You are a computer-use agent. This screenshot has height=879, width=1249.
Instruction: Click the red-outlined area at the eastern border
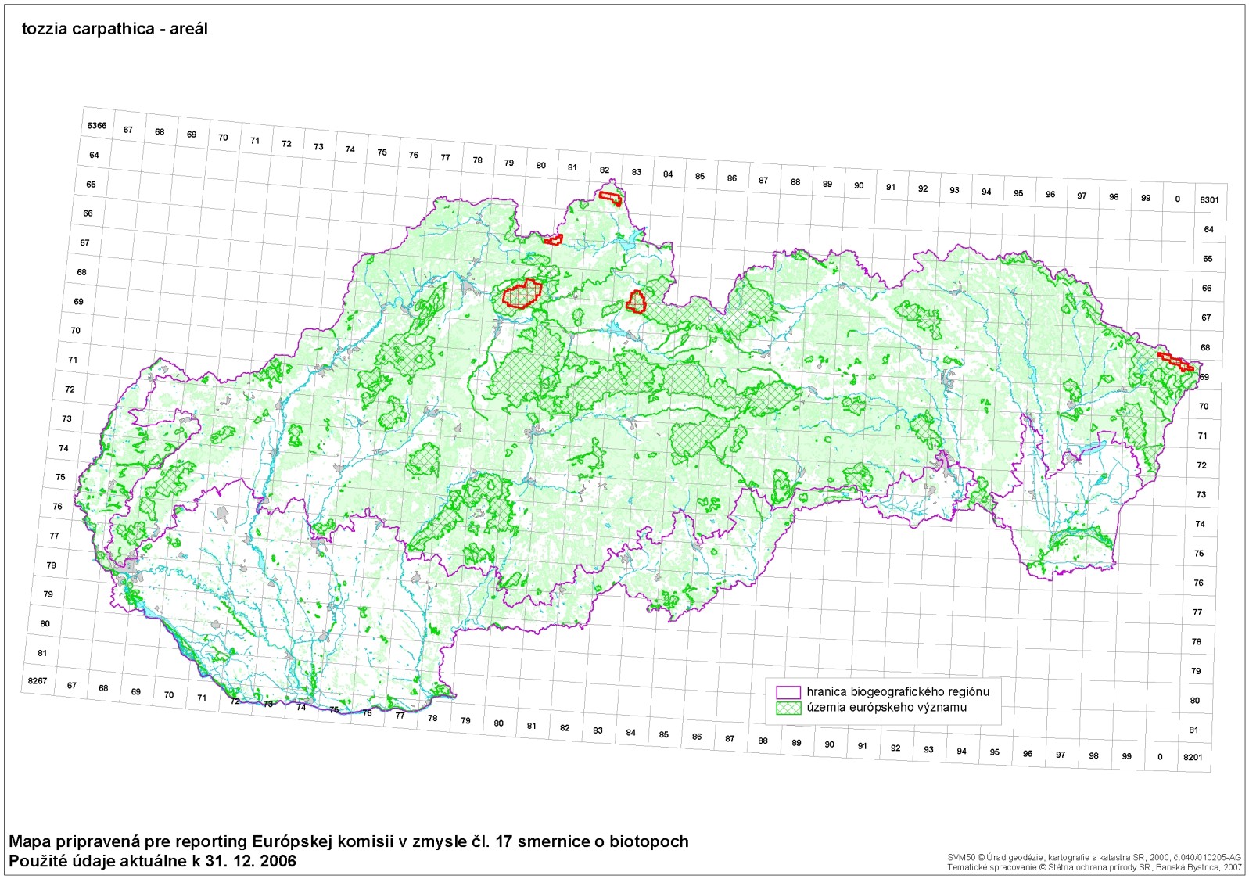[x=1175, y=361]
